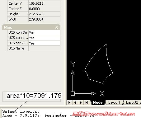Go to next layout tab arrow
The width and height of the screenshot is (141, 118).
81,102
